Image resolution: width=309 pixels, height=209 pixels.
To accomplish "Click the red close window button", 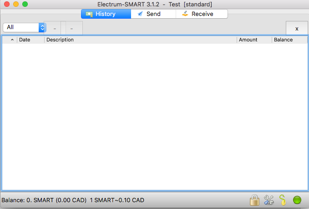I will point(7,4).
